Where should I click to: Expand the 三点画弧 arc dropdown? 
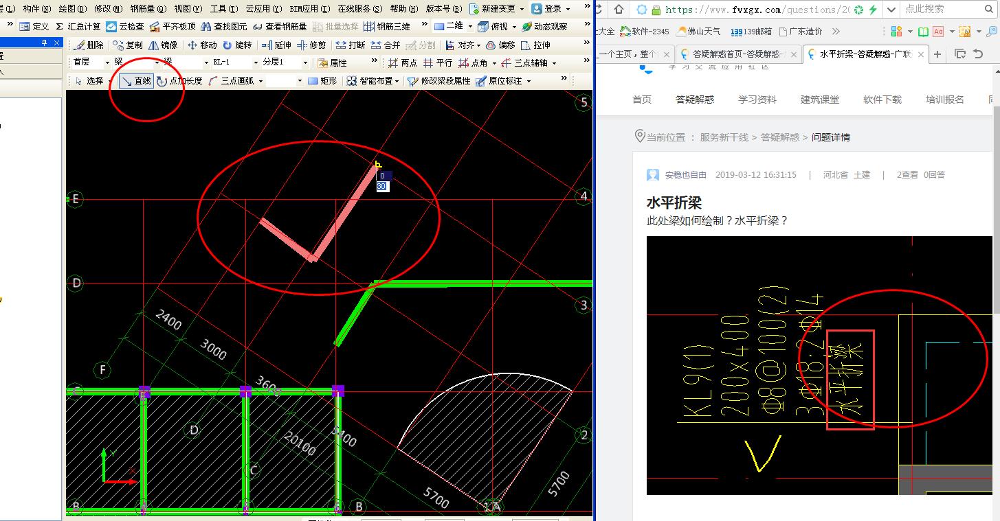pyautogui.click(x=260, y=80)
